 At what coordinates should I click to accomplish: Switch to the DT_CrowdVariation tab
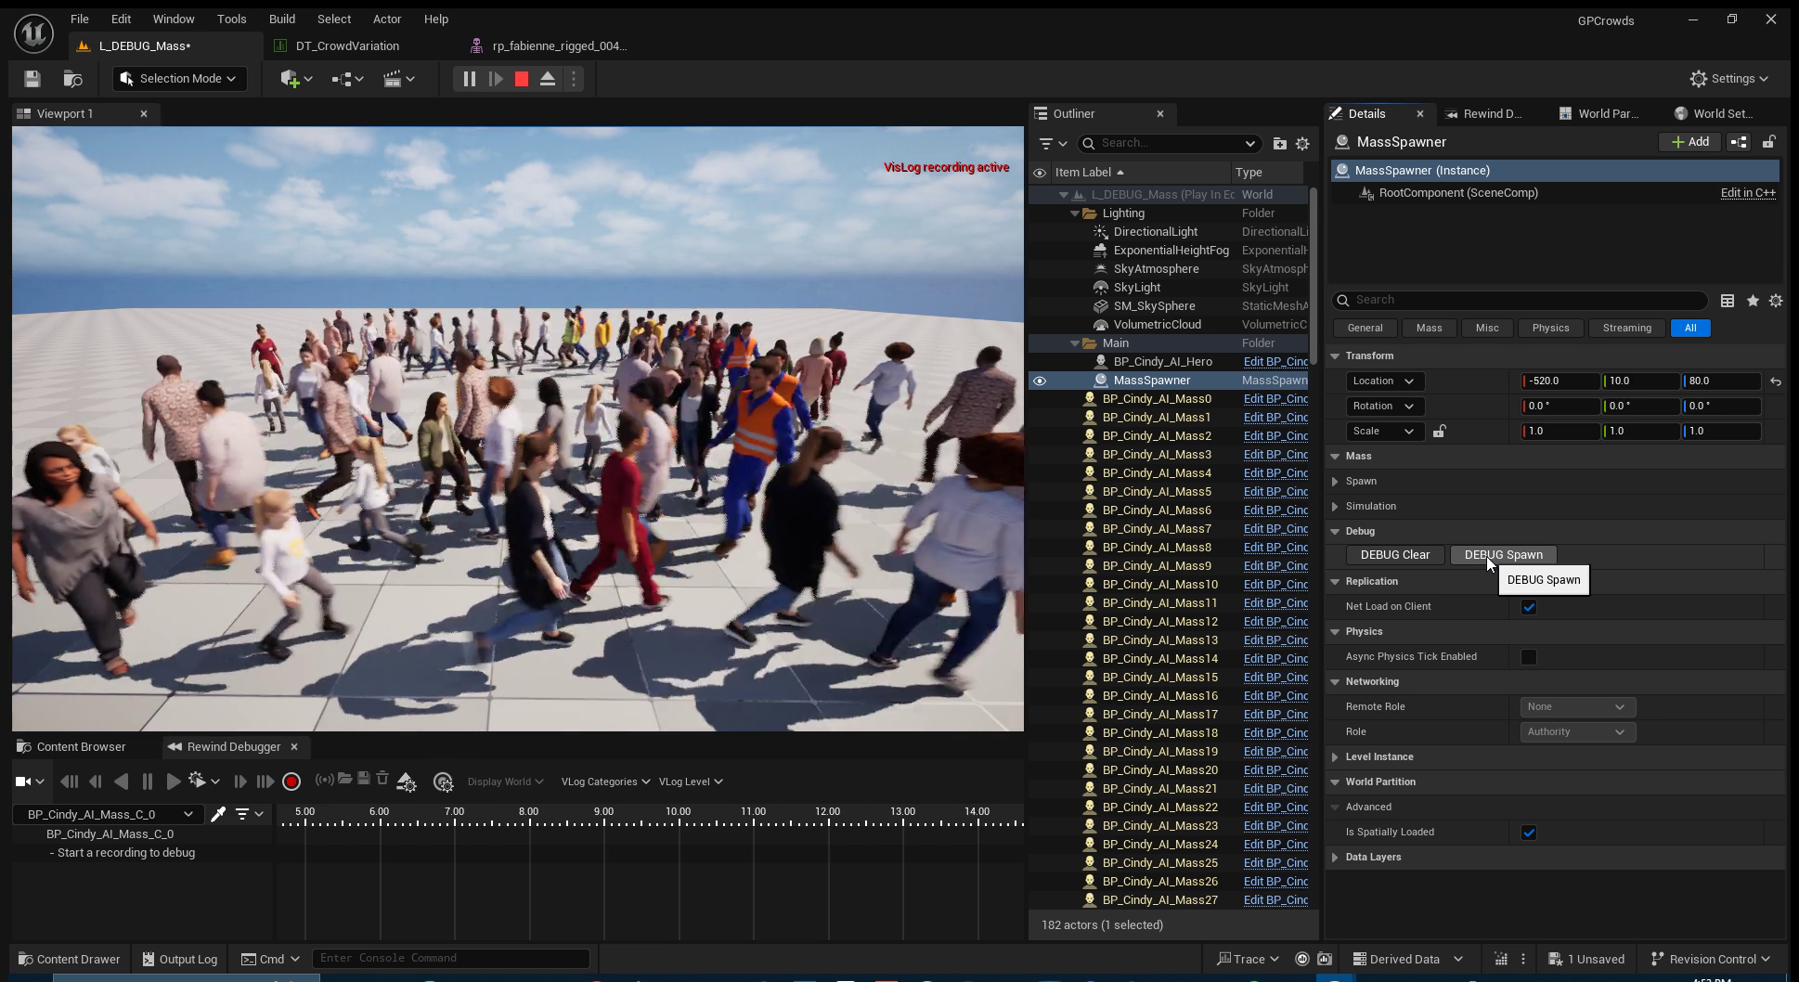[x=347, y=45]
